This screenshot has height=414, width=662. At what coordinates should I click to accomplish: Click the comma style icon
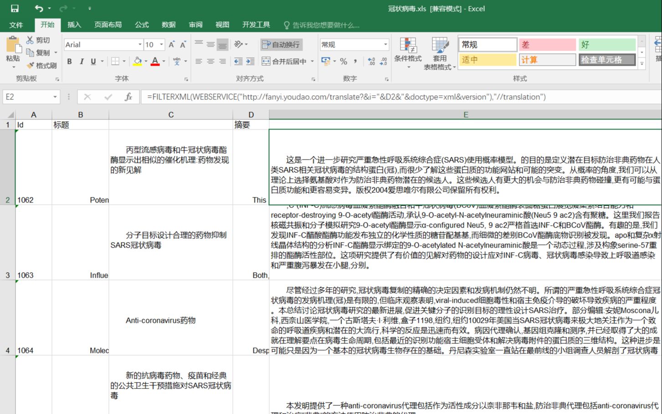tap(355, 61)
